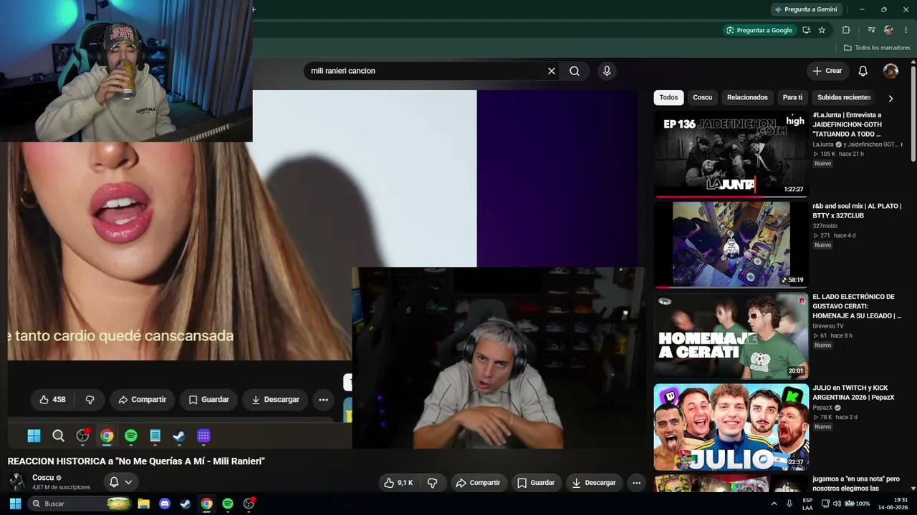Select the Relacionados filter chip
This screenshot has height=515, width=917.
point(747,97)
